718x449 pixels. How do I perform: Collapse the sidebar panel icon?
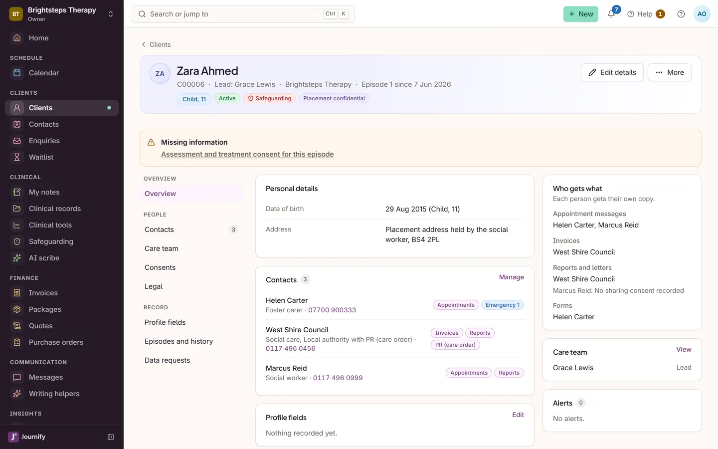[x=111, y=437]
